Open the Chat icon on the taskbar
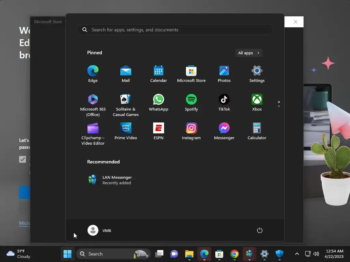Screen dimensions: 350x262 [x=174, y=254]
